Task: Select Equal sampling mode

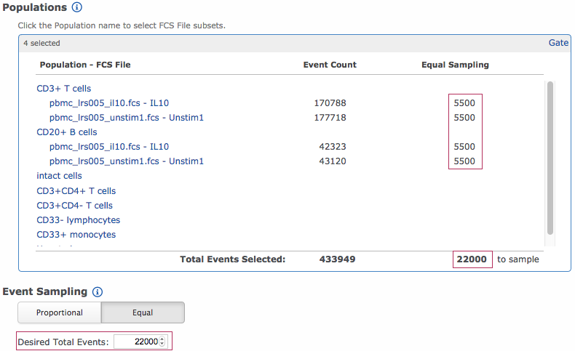Action: 143,312
